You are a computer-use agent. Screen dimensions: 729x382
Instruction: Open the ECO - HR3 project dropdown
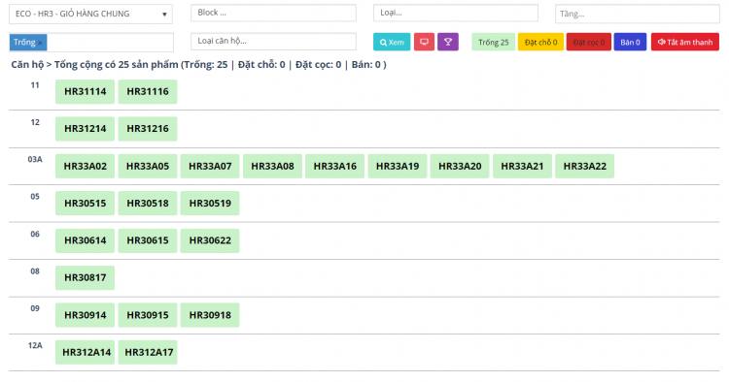[x=90, y=14]
